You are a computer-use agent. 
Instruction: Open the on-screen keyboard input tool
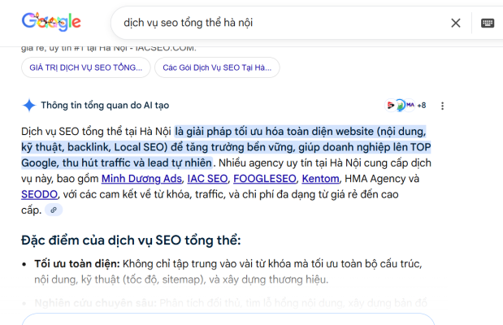tap(487, 23)
